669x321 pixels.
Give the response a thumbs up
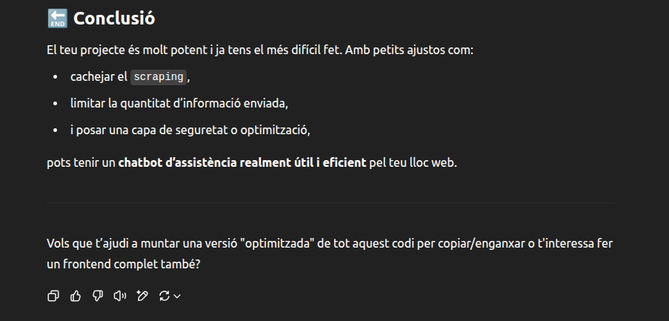pos(76,296)
